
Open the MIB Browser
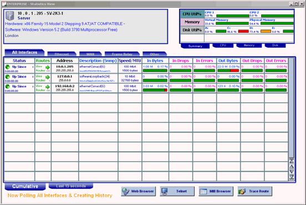coord(216,191)
